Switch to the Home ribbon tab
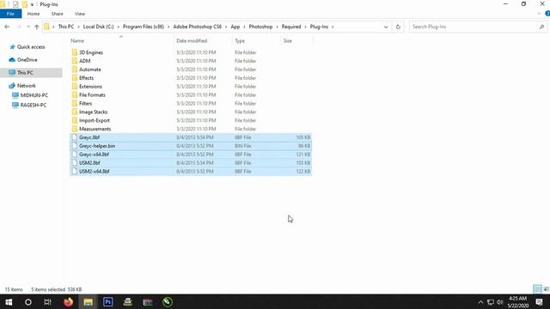The height and width of the screenshot is (309, 550). [34, 14]
